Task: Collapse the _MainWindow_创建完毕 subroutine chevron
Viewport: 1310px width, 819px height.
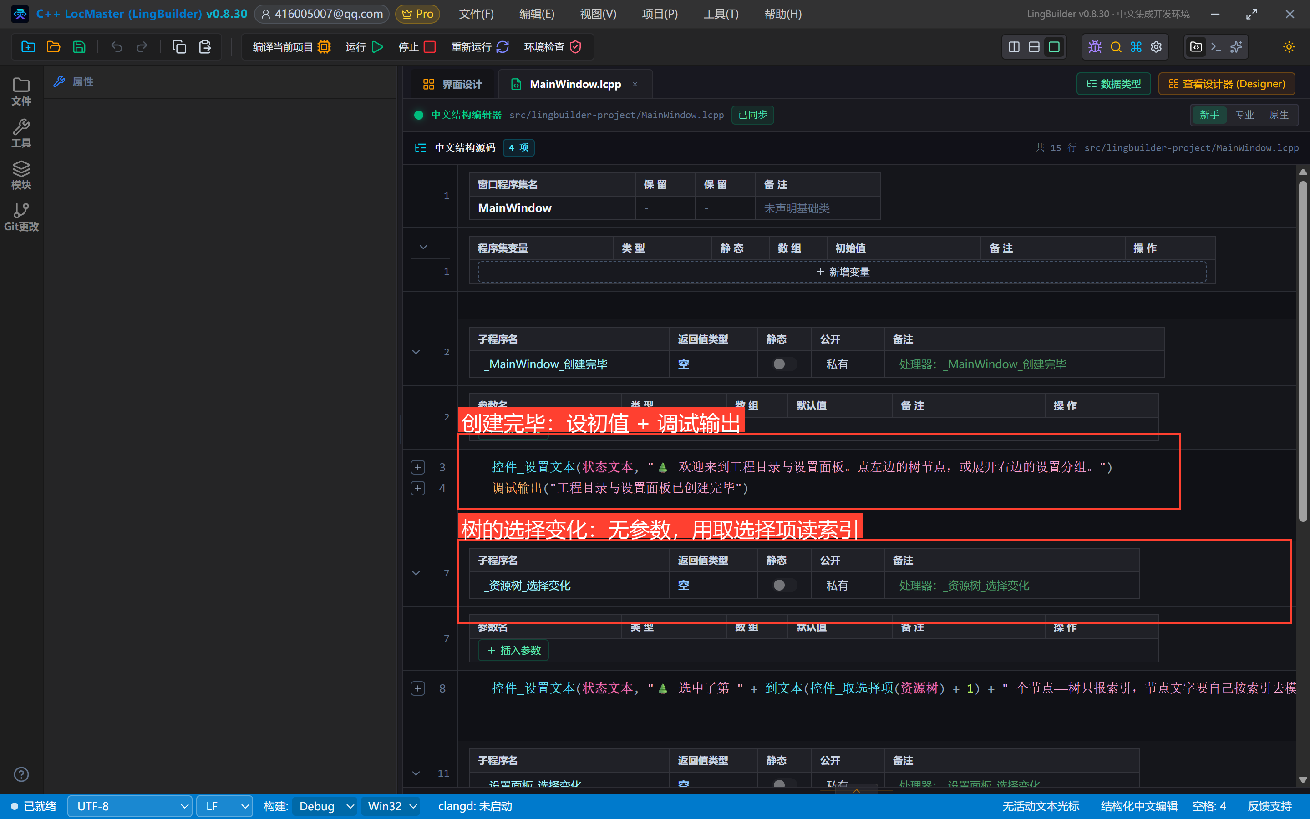Action: coord(416,352)
